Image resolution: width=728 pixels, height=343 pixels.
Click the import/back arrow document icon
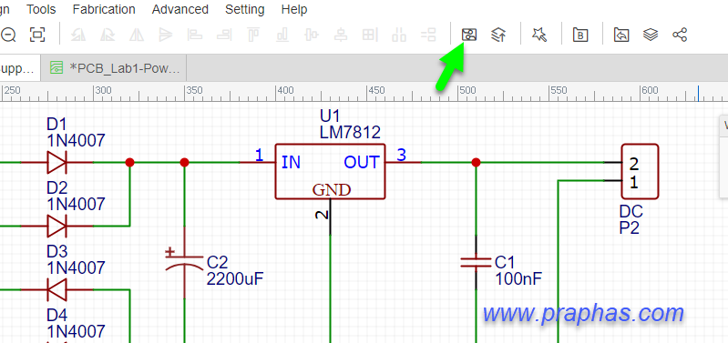[621, 35]
